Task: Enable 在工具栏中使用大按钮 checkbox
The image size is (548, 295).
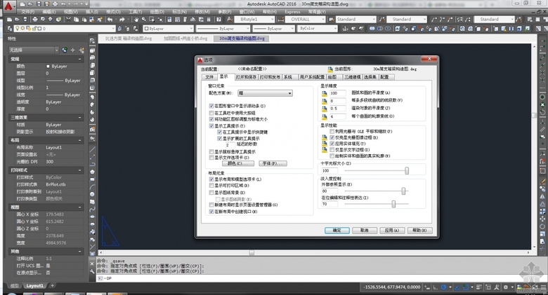Action: [211, 112]
